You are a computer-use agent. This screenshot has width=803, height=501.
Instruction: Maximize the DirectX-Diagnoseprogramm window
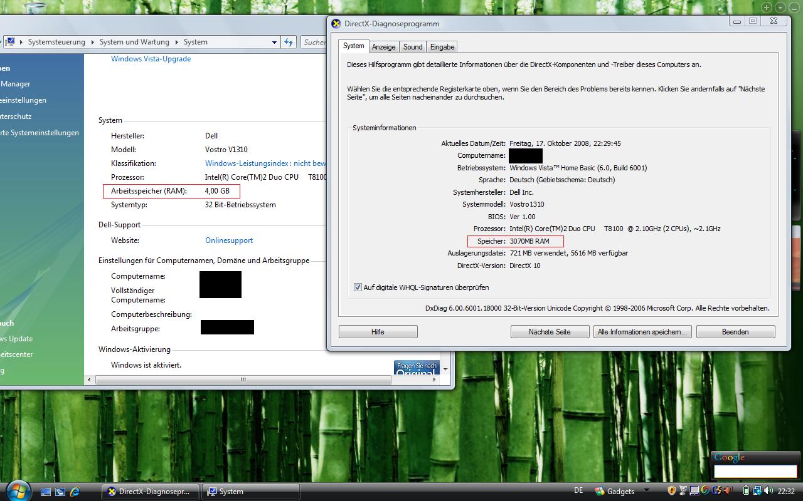(753, 21)
